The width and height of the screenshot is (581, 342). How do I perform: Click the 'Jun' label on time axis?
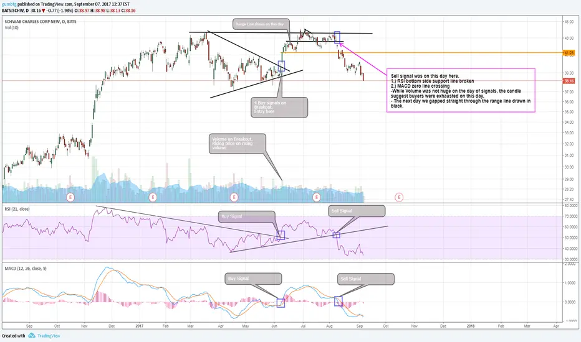274,326
